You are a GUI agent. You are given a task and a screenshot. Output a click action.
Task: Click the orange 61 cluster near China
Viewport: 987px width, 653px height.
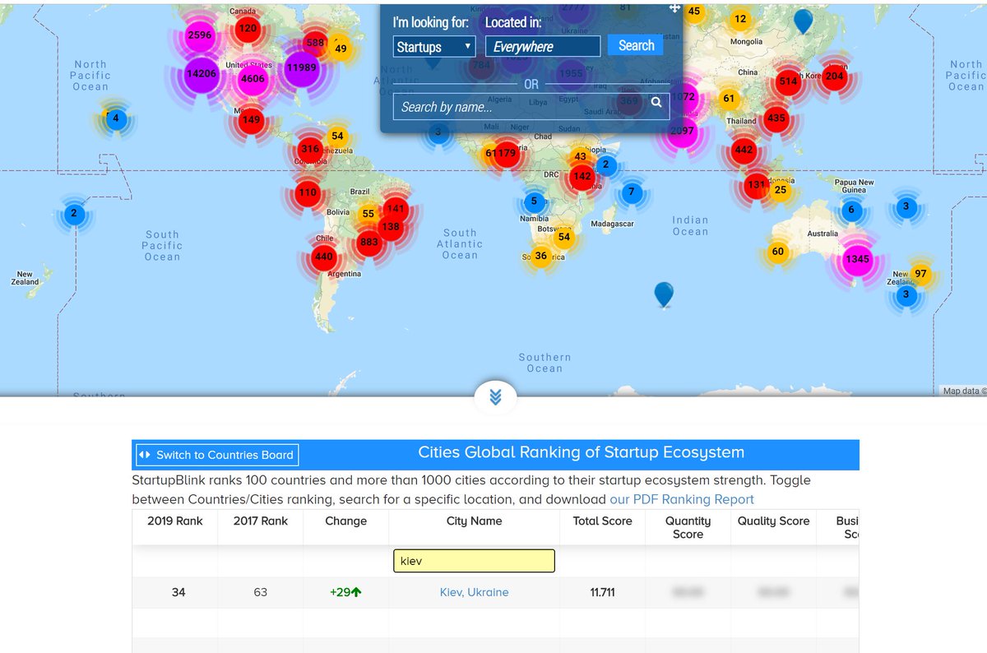729,98
